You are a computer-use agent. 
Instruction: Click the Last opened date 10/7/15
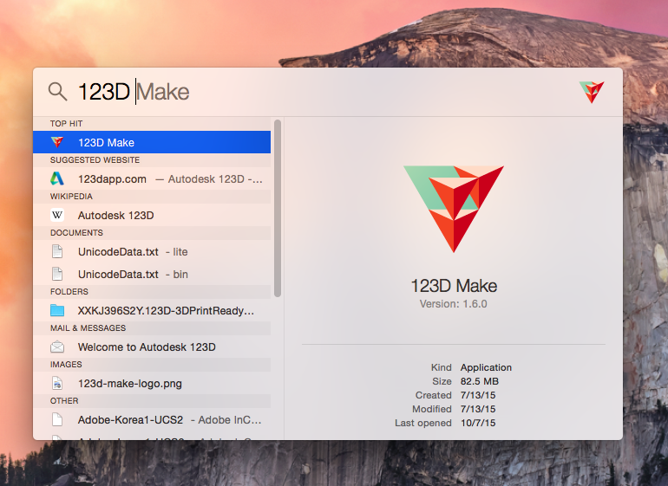coord(477,423)
